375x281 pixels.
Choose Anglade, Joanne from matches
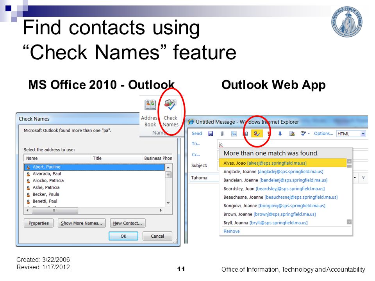pyautogui.click(x=283, y=172)
